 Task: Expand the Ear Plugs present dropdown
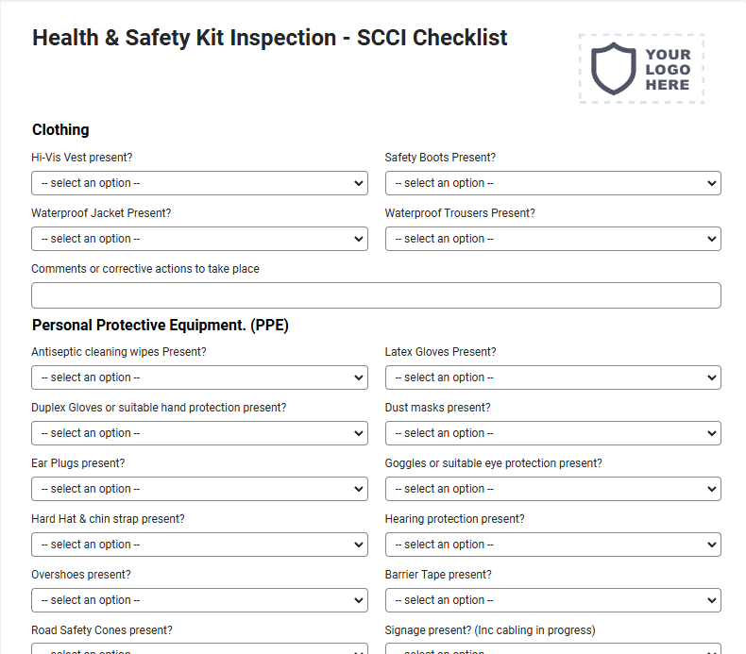pos(199,489)
